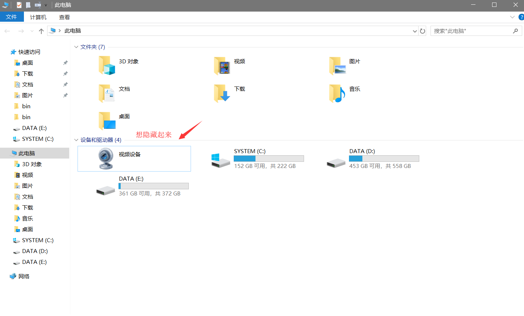Open the help question mark icon

pos(521,17)
